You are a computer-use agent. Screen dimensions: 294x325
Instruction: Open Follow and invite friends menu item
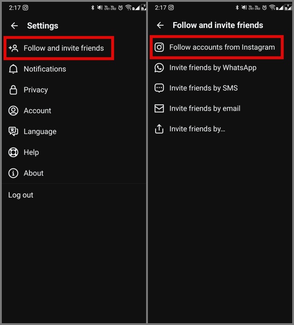click(59, 48)
